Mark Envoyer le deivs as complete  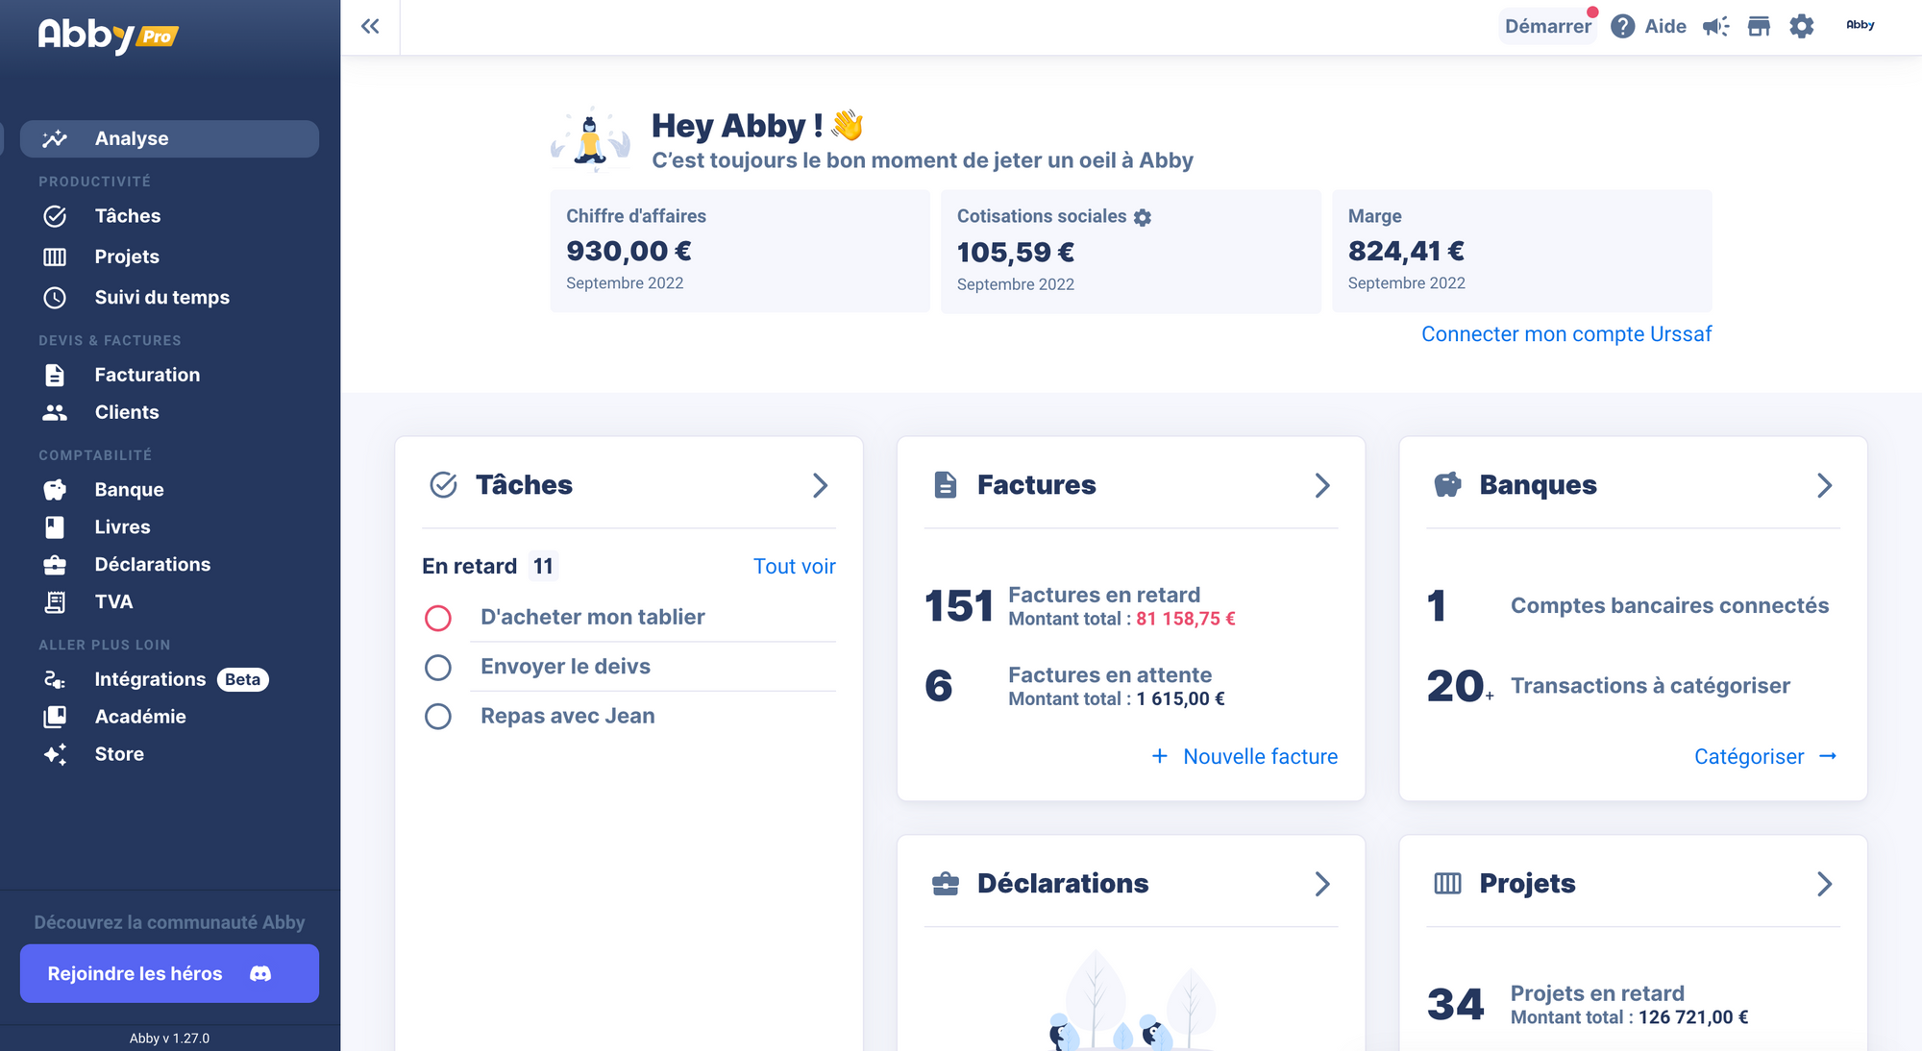point(438,667)
